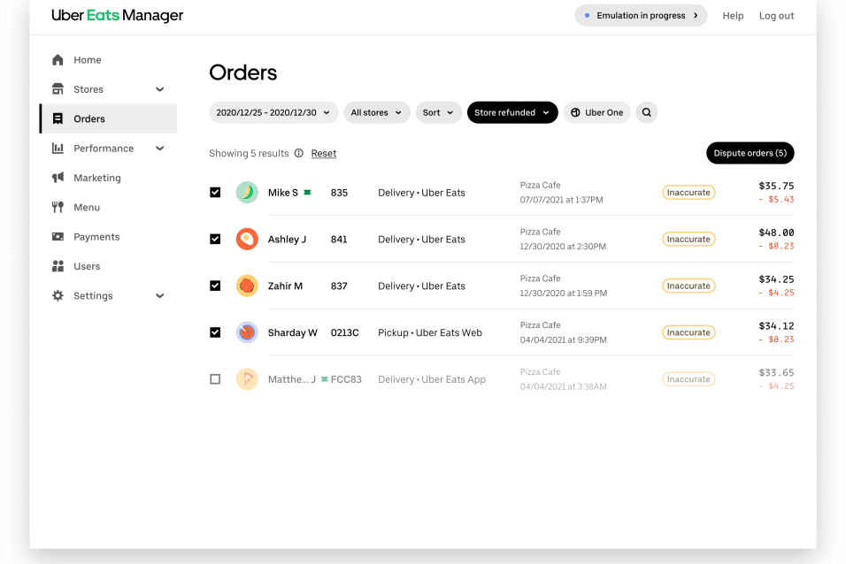Viewport: 846px width, 564px height.
Task: Click Zahir M avatar icon
Action: coord(247,286)
